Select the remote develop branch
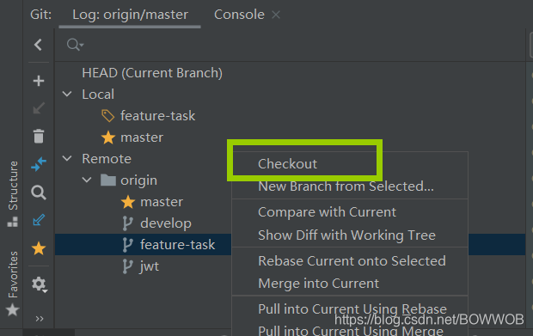This screenshot has height=336, width=533. (x=166, y=223)
